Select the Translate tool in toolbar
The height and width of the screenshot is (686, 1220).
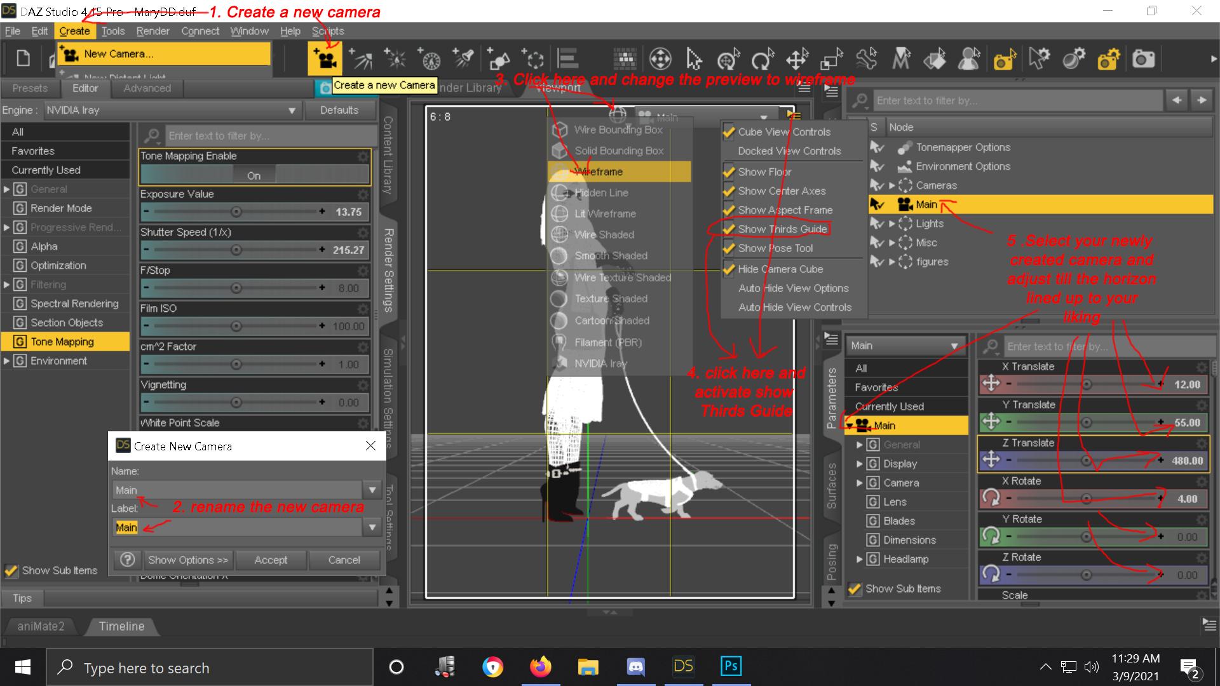(796, 59)
